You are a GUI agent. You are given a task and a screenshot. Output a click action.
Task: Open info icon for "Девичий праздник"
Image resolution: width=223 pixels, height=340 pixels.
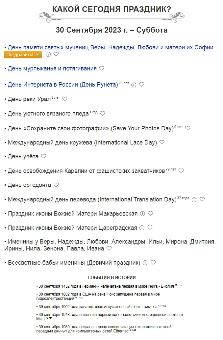(x=145, y=263)
